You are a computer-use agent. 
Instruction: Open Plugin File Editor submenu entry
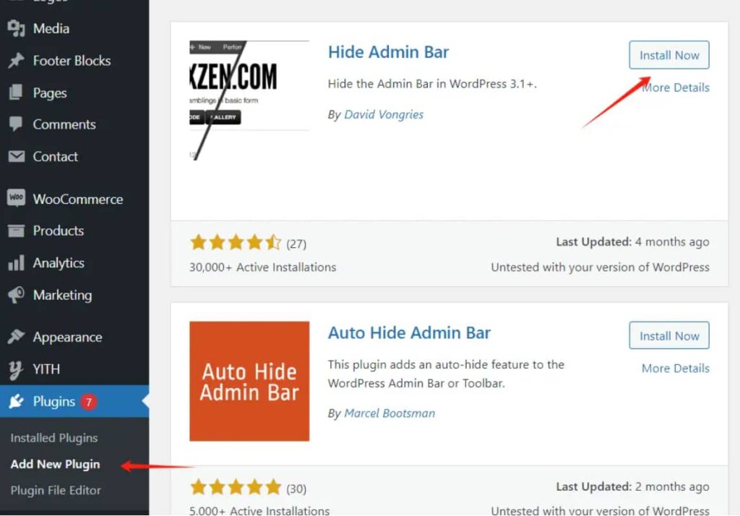pos(56,491)
